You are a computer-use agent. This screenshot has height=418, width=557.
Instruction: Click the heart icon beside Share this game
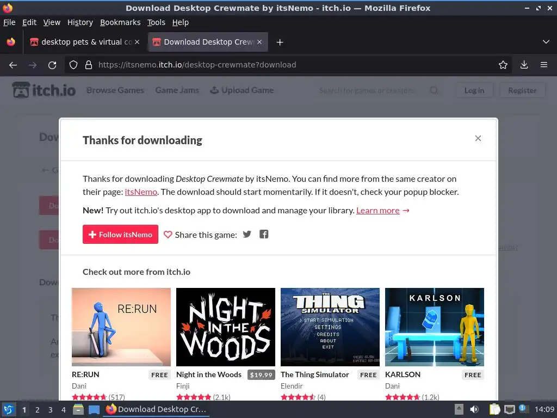(x=168, y=235)
